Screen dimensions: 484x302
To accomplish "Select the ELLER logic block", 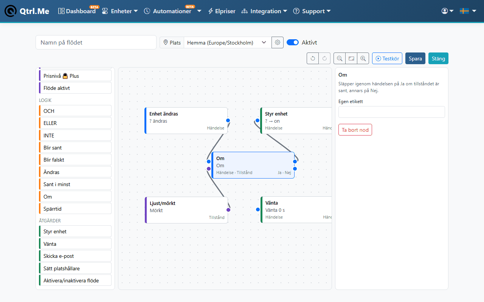I will pyautogui.click(x=75, y=123).
